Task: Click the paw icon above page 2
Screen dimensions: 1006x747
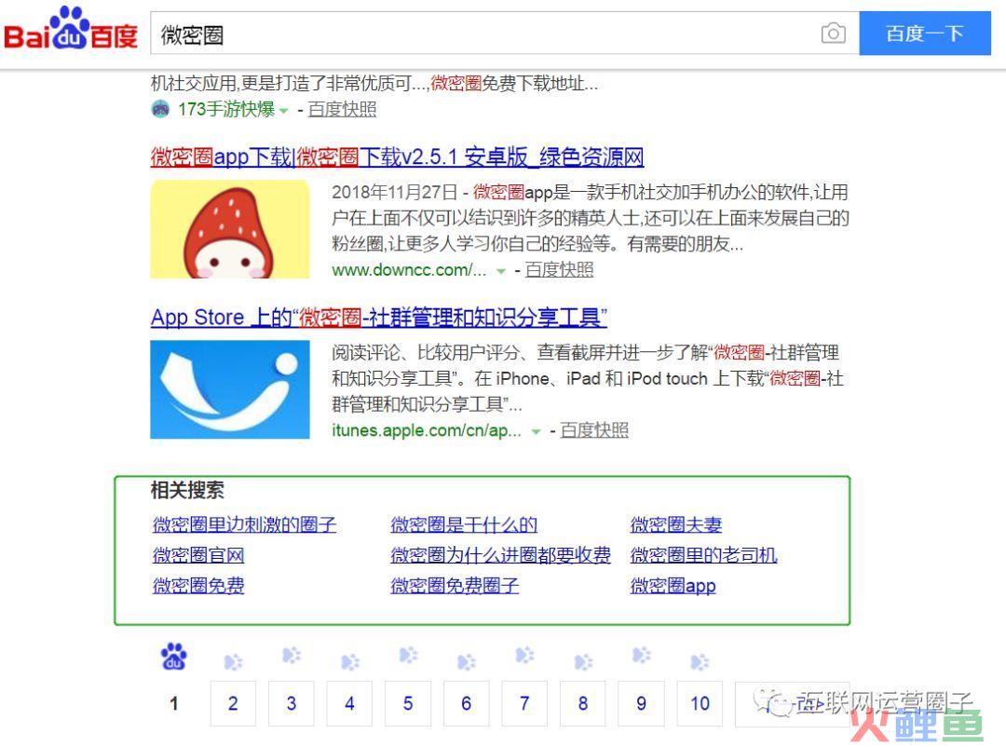Action: 233,661
